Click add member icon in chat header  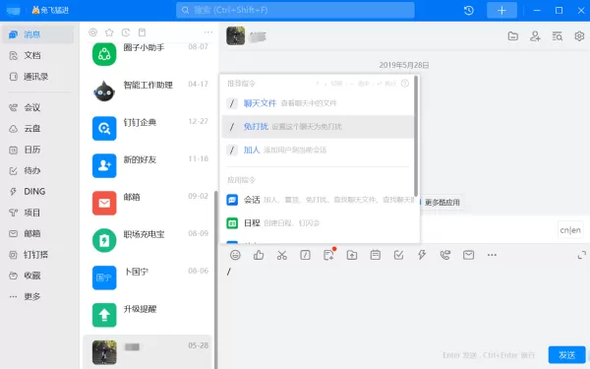tap(535, 36)
